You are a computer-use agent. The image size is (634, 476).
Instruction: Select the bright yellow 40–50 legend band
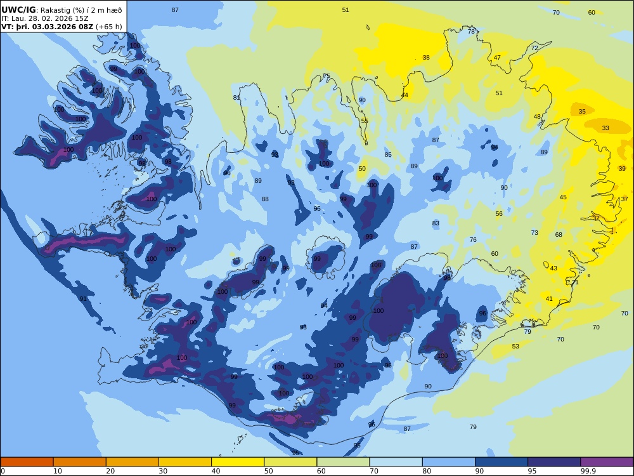[x=238, y=462]
